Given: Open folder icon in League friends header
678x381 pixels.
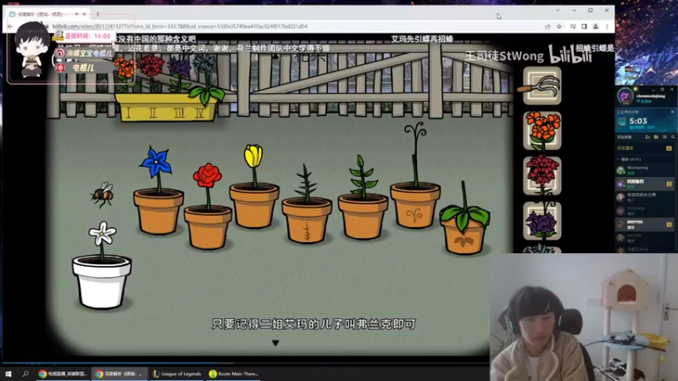Looking at the screenshot, I should coord(656,137).
